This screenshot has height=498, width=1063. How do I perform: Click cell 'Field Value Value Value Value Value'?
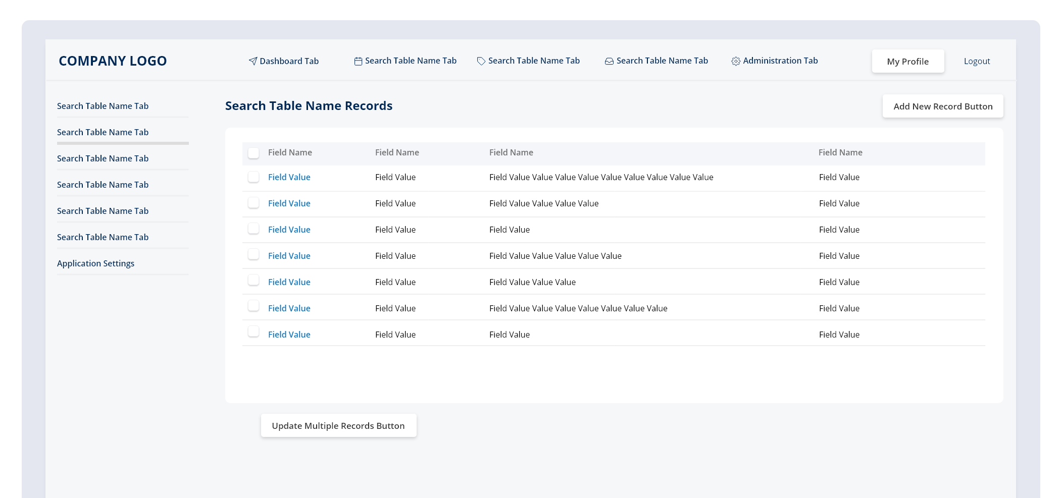click(x=555, y=256)
